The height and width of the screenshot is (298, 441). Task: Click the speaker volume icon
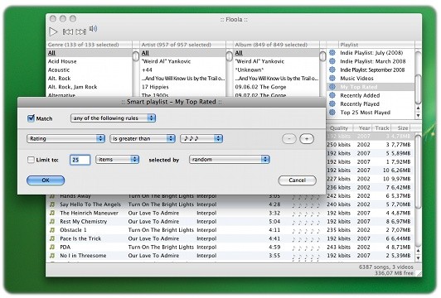tap(93, 29)
